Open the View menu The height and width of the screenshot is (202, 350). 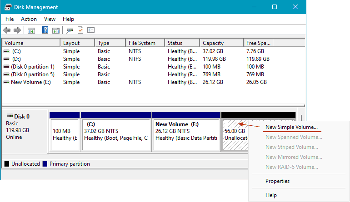tap(50, 19)
